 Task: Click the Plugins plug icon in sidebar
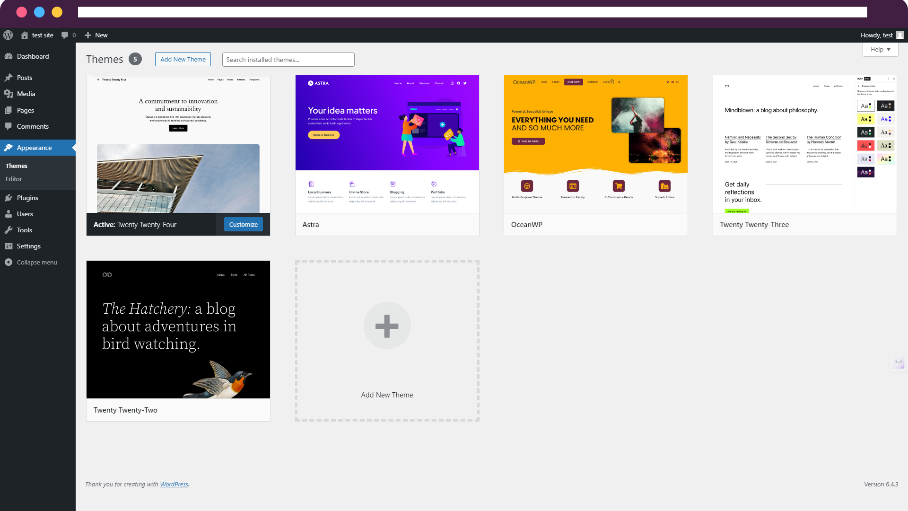click(x=9, y=198)
